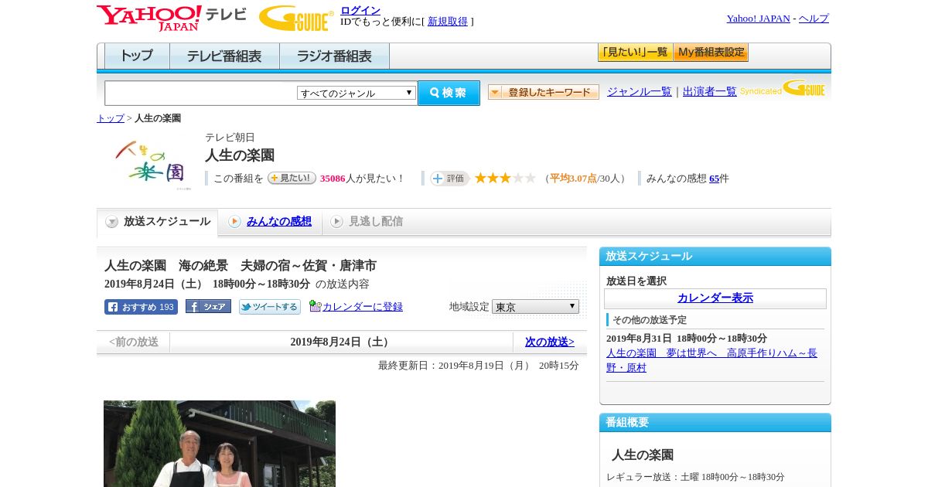Open the すべてのジャンル genre dropdown
Image resolution: width=928 pixels, height=487 pixels.
357,93
